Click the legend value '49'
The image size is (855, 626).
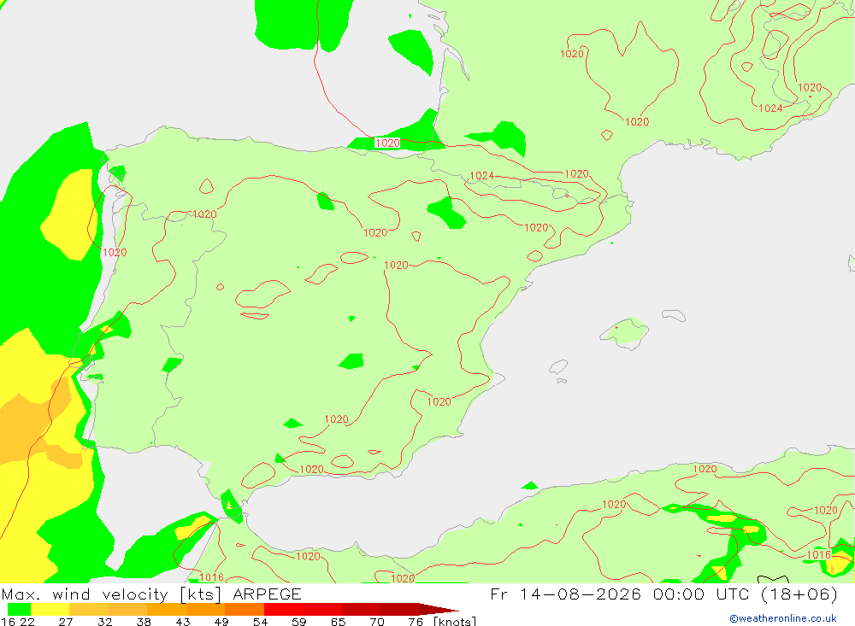221,622
